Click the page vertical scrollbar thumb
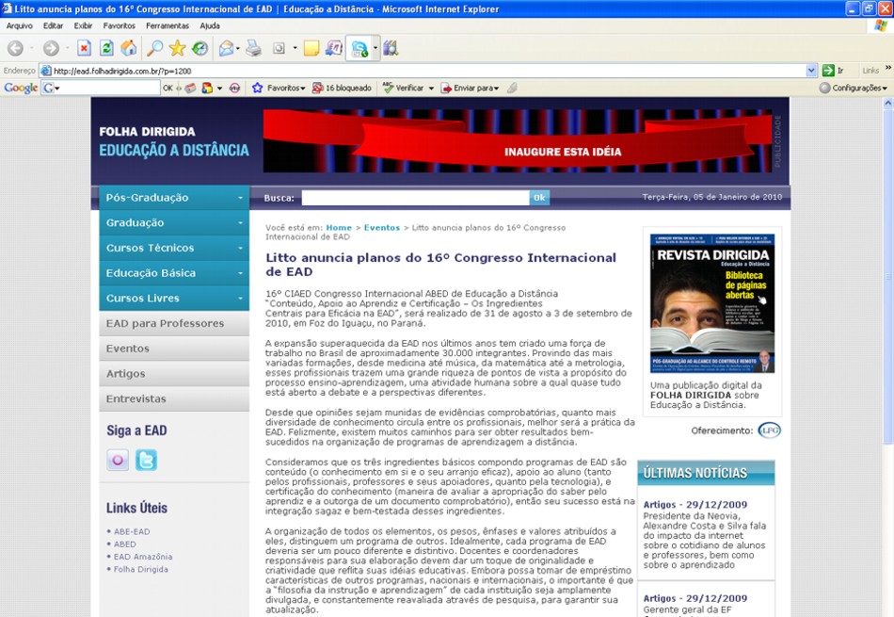This screenshot has height=617, width=894. [887, 276]
